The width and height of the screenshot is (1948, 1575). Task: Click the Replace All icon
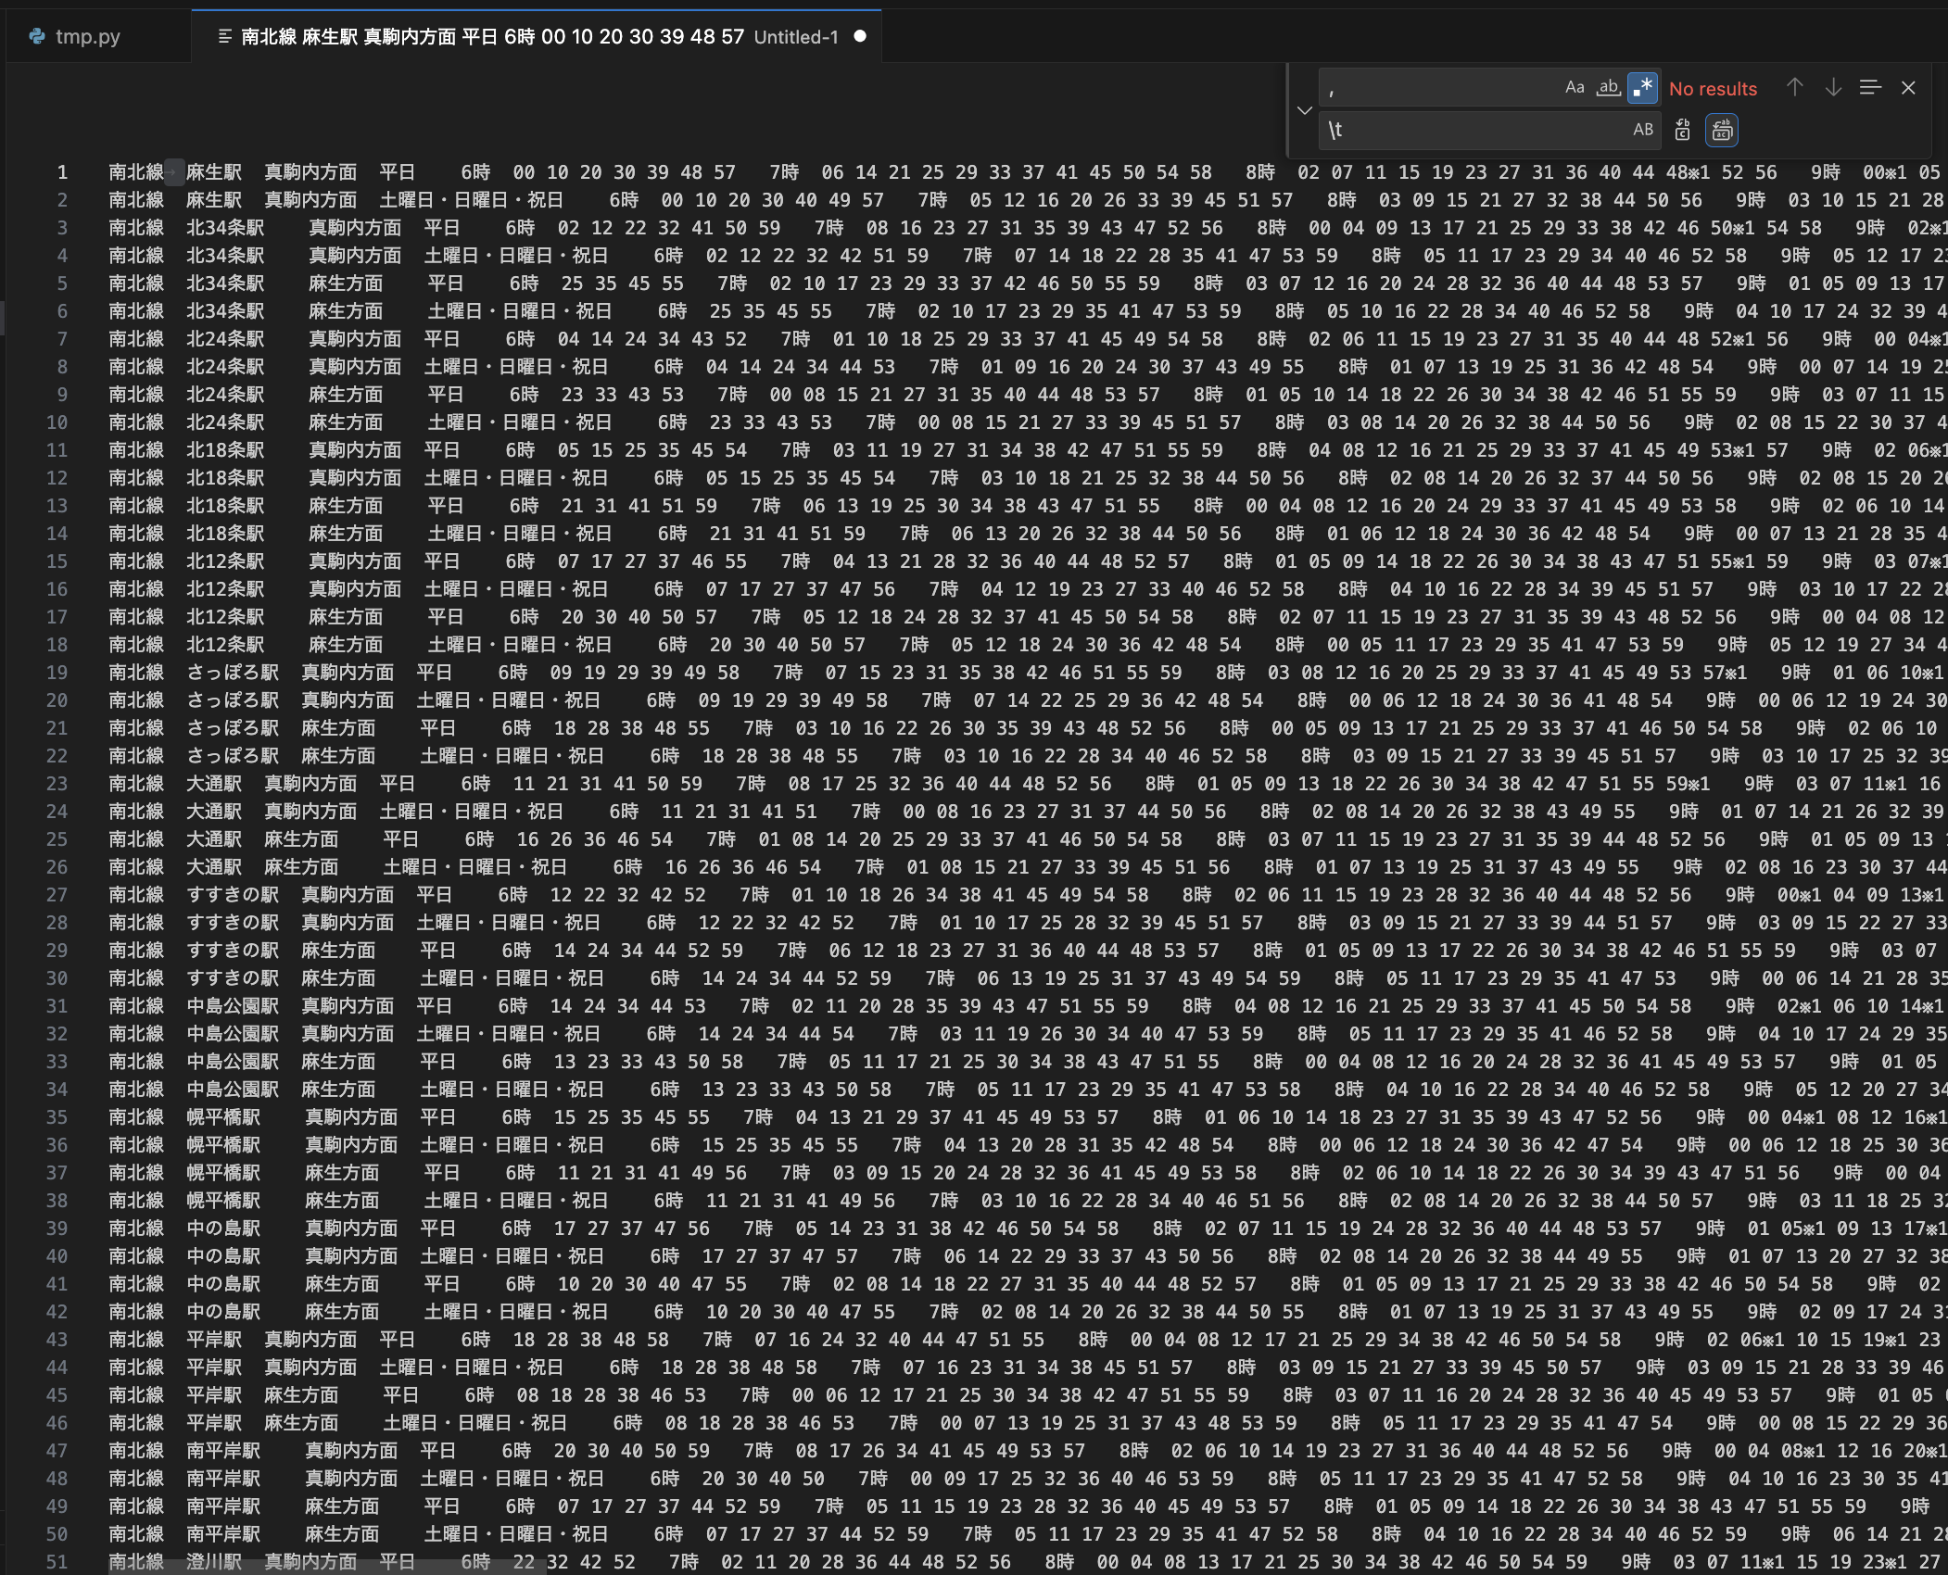coord(1722,130)
